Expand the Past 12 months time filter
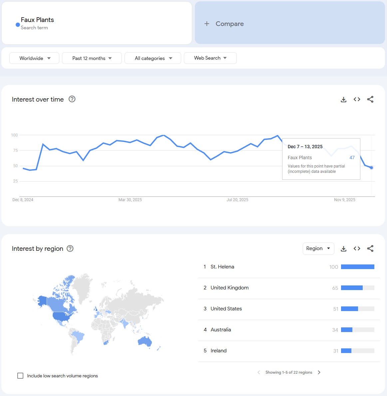The image size is (387, 396). click(92, 58)
